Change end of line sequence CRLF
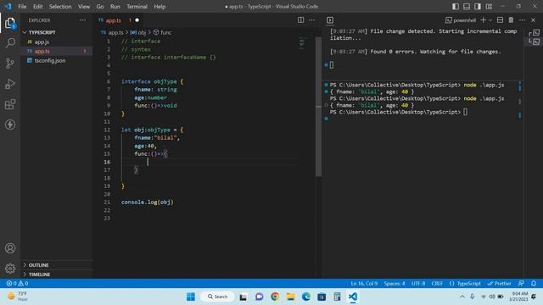The height and width of the screenshot is (305, 543). click(x=437, y=283)
